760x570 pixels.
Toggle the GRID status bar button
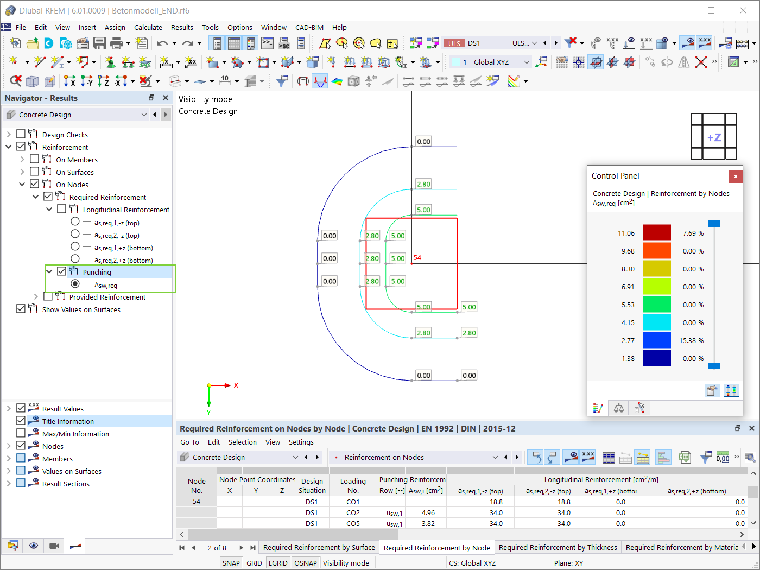click(x=254, y=563)
